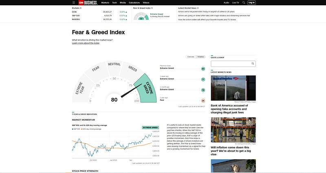Switch to the Timeline view
Viewport: 326px width, 173px height.
tap(200, 57)
